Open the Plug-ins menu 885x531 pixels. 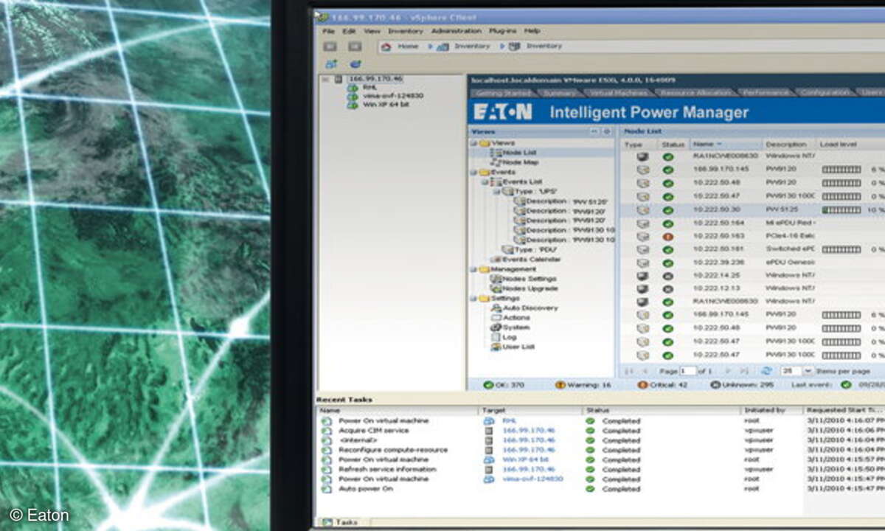[502, 31]
